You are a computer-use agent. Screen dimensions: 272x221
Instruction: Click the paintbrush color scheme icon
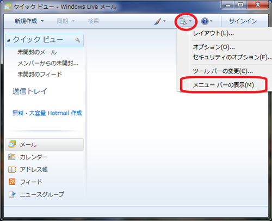pyautogui.click(x=158, y=21)
